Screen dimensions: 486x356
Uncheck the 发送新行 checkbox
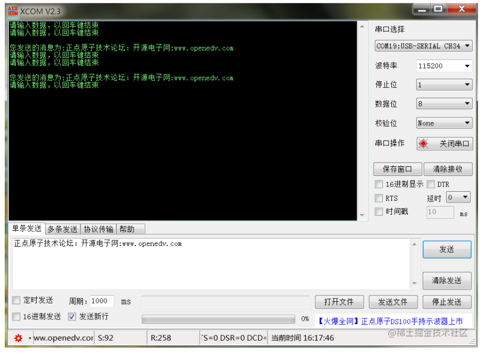click(x=72, y=317)
